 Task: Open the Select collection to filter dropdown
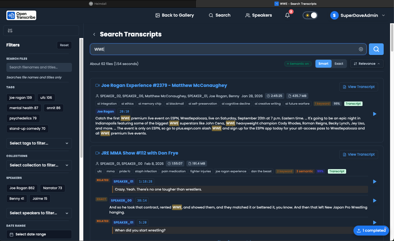(39, 165)
